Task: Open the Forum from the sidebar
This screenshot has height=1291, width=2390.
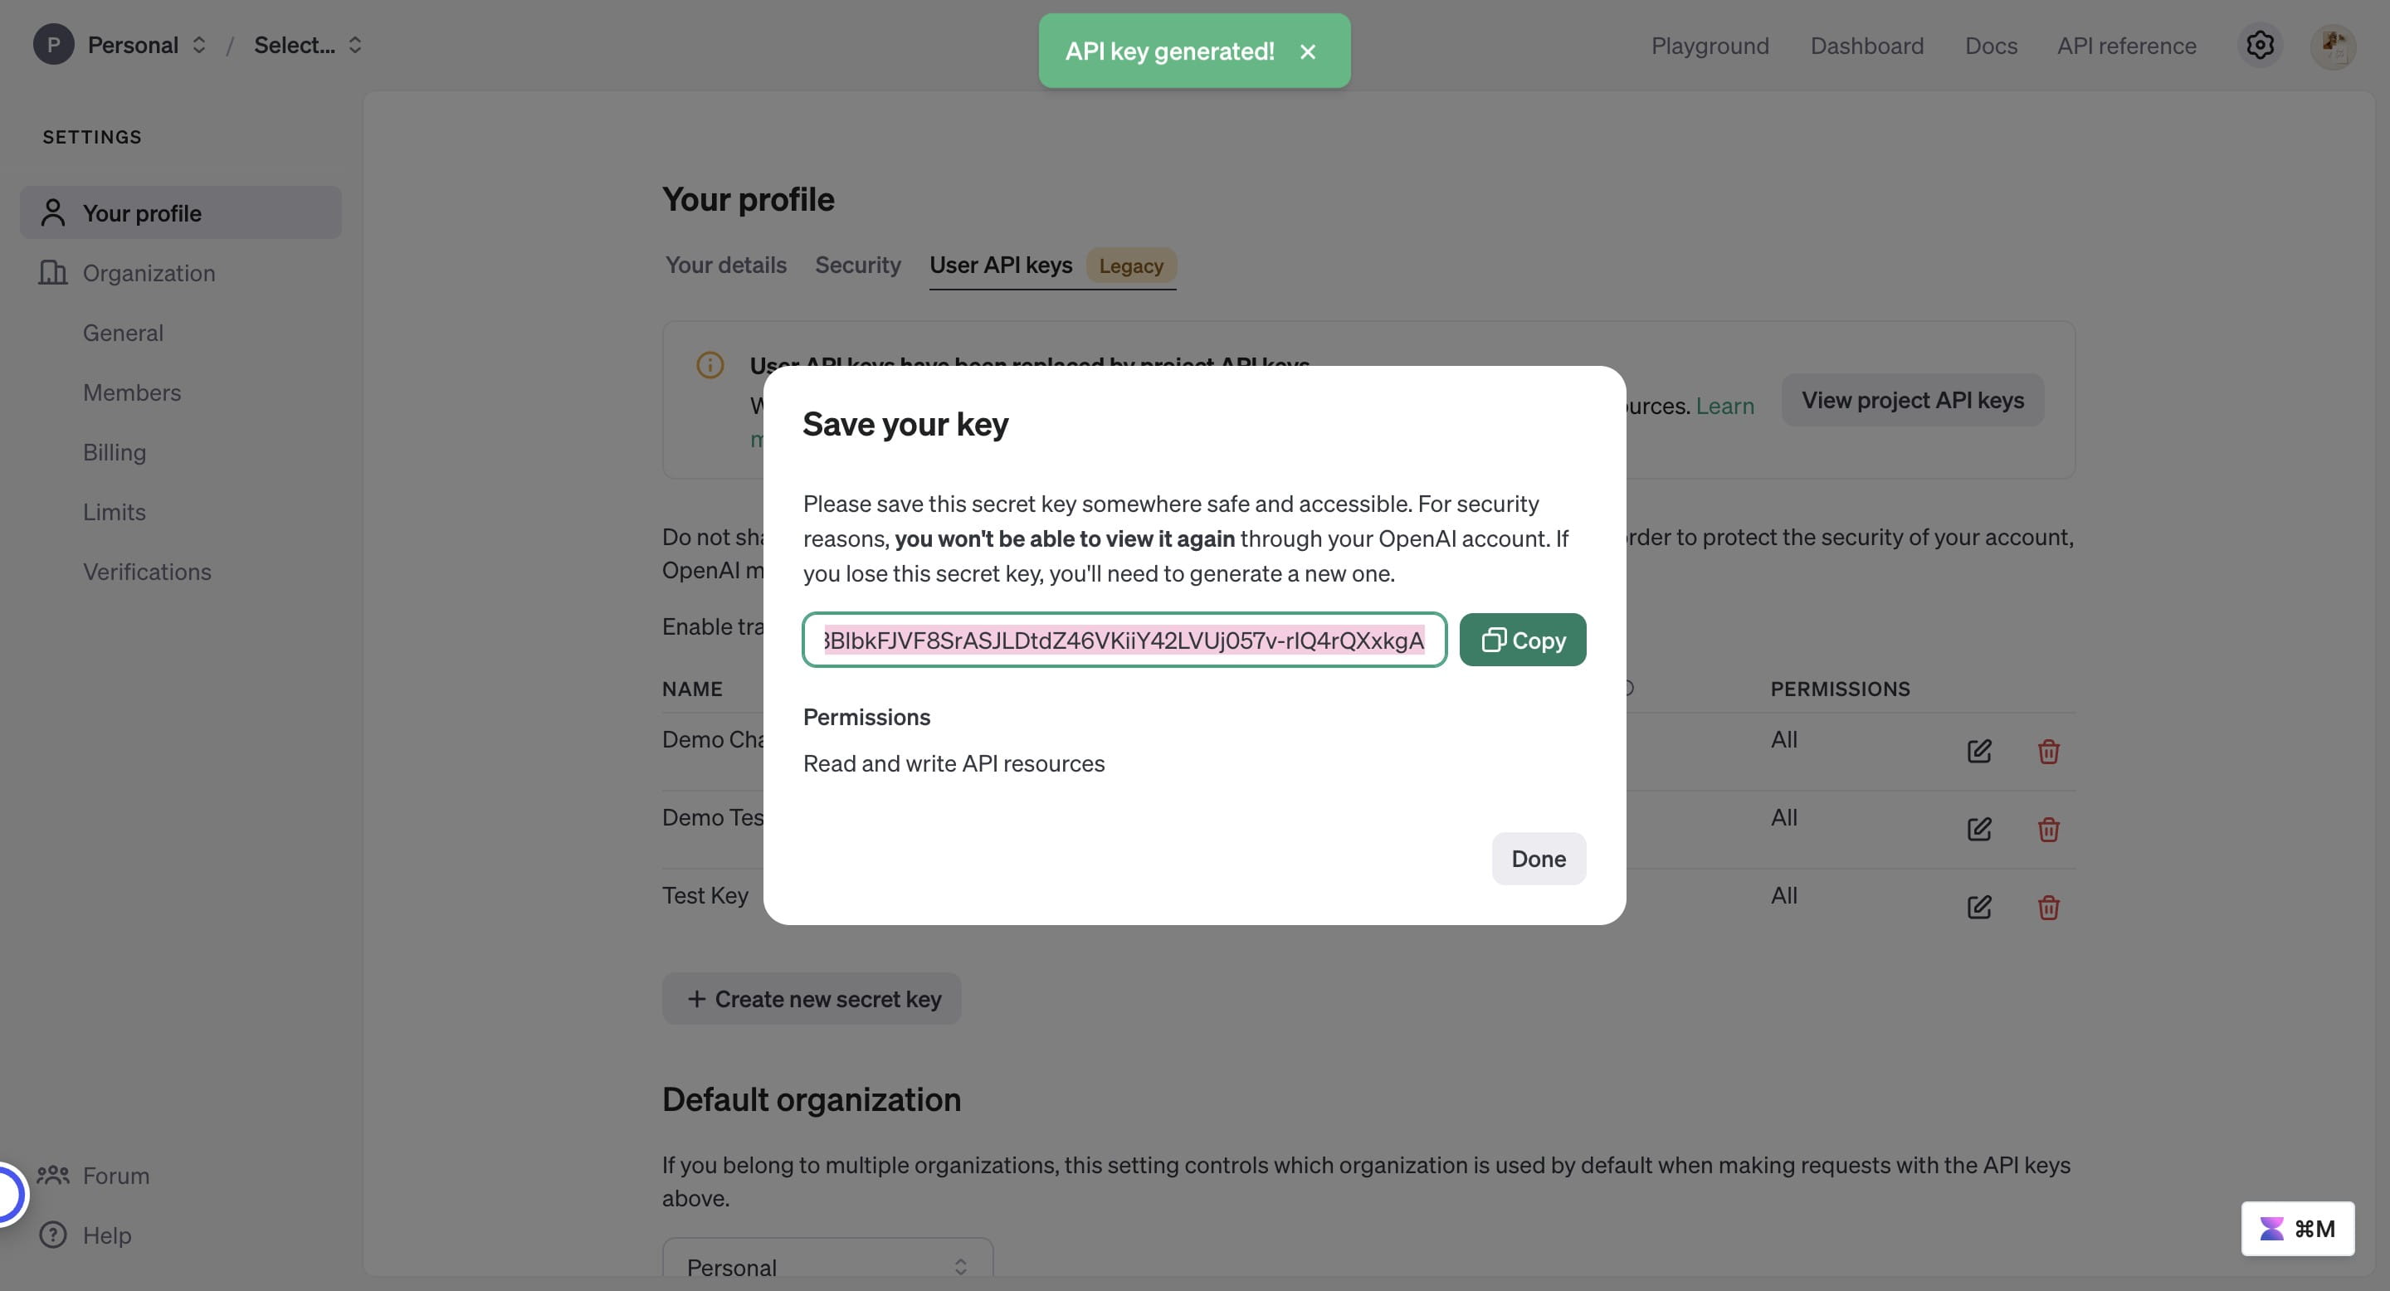Action: [115, 1175]
